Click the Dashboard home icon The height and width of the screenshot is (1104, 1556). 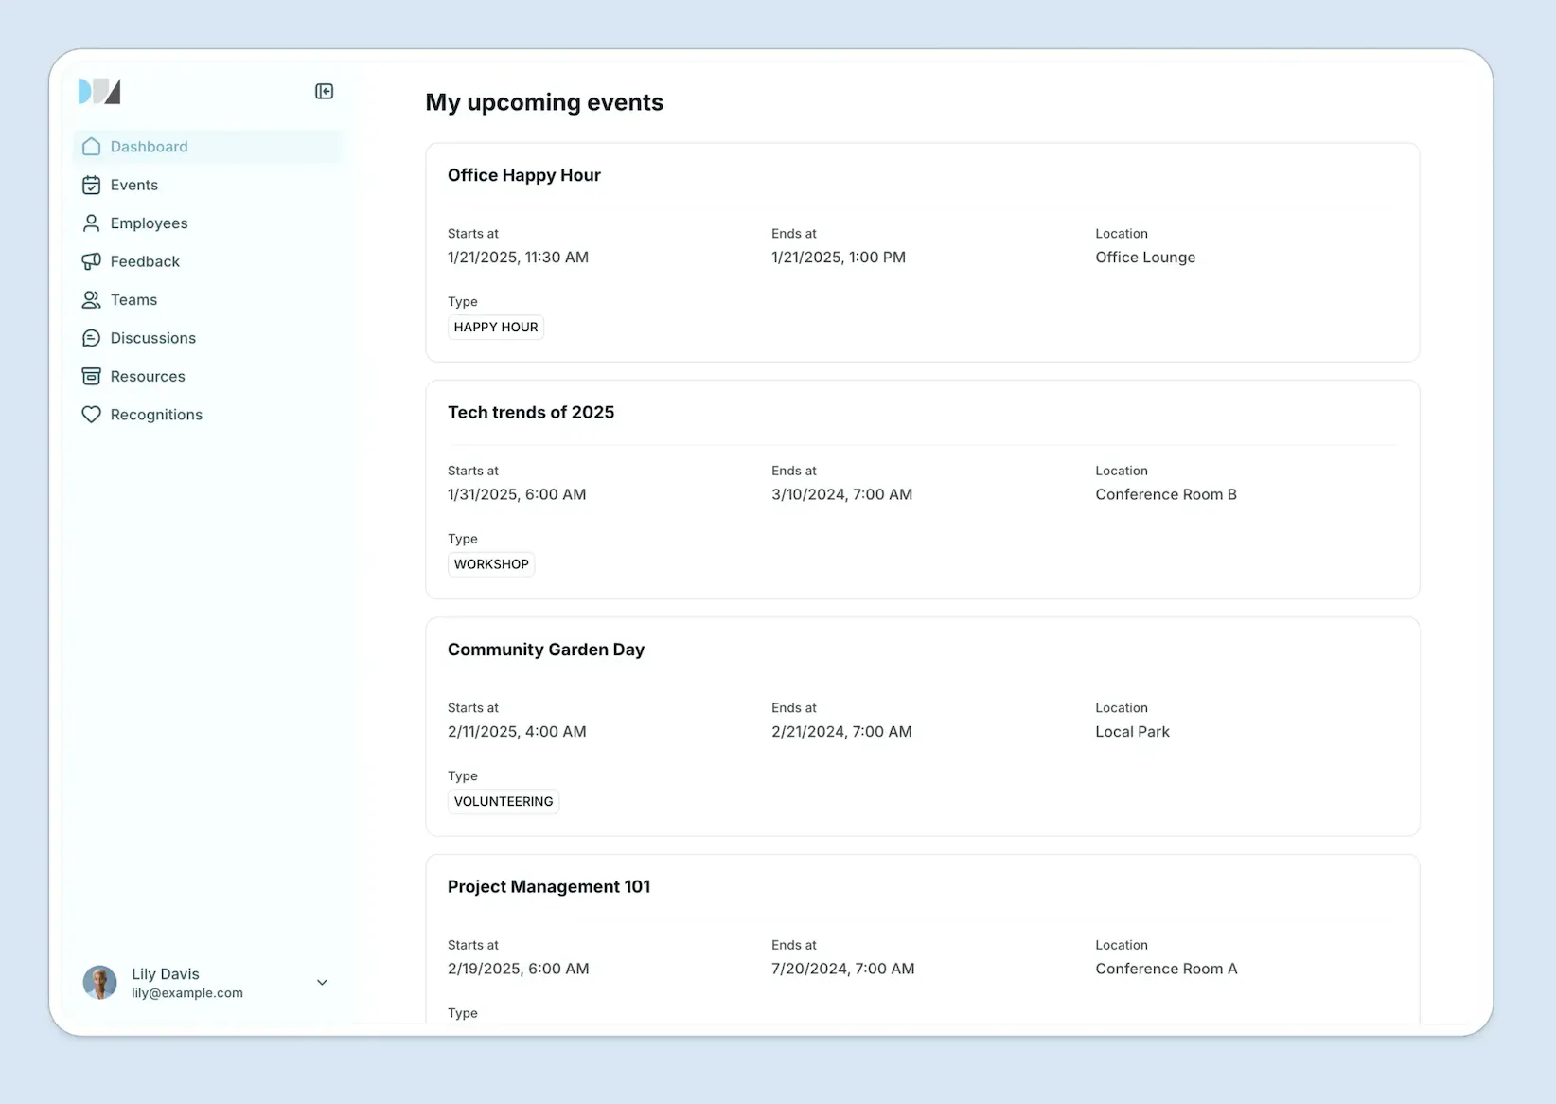[91, 147]
